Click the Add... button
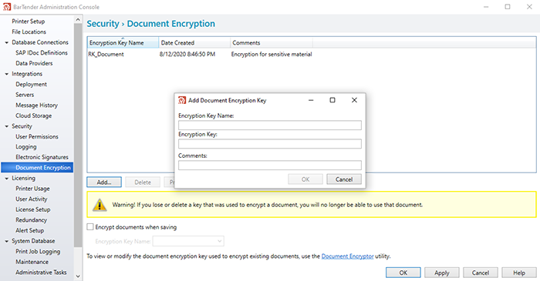540x281 pixels. [104, 182]
